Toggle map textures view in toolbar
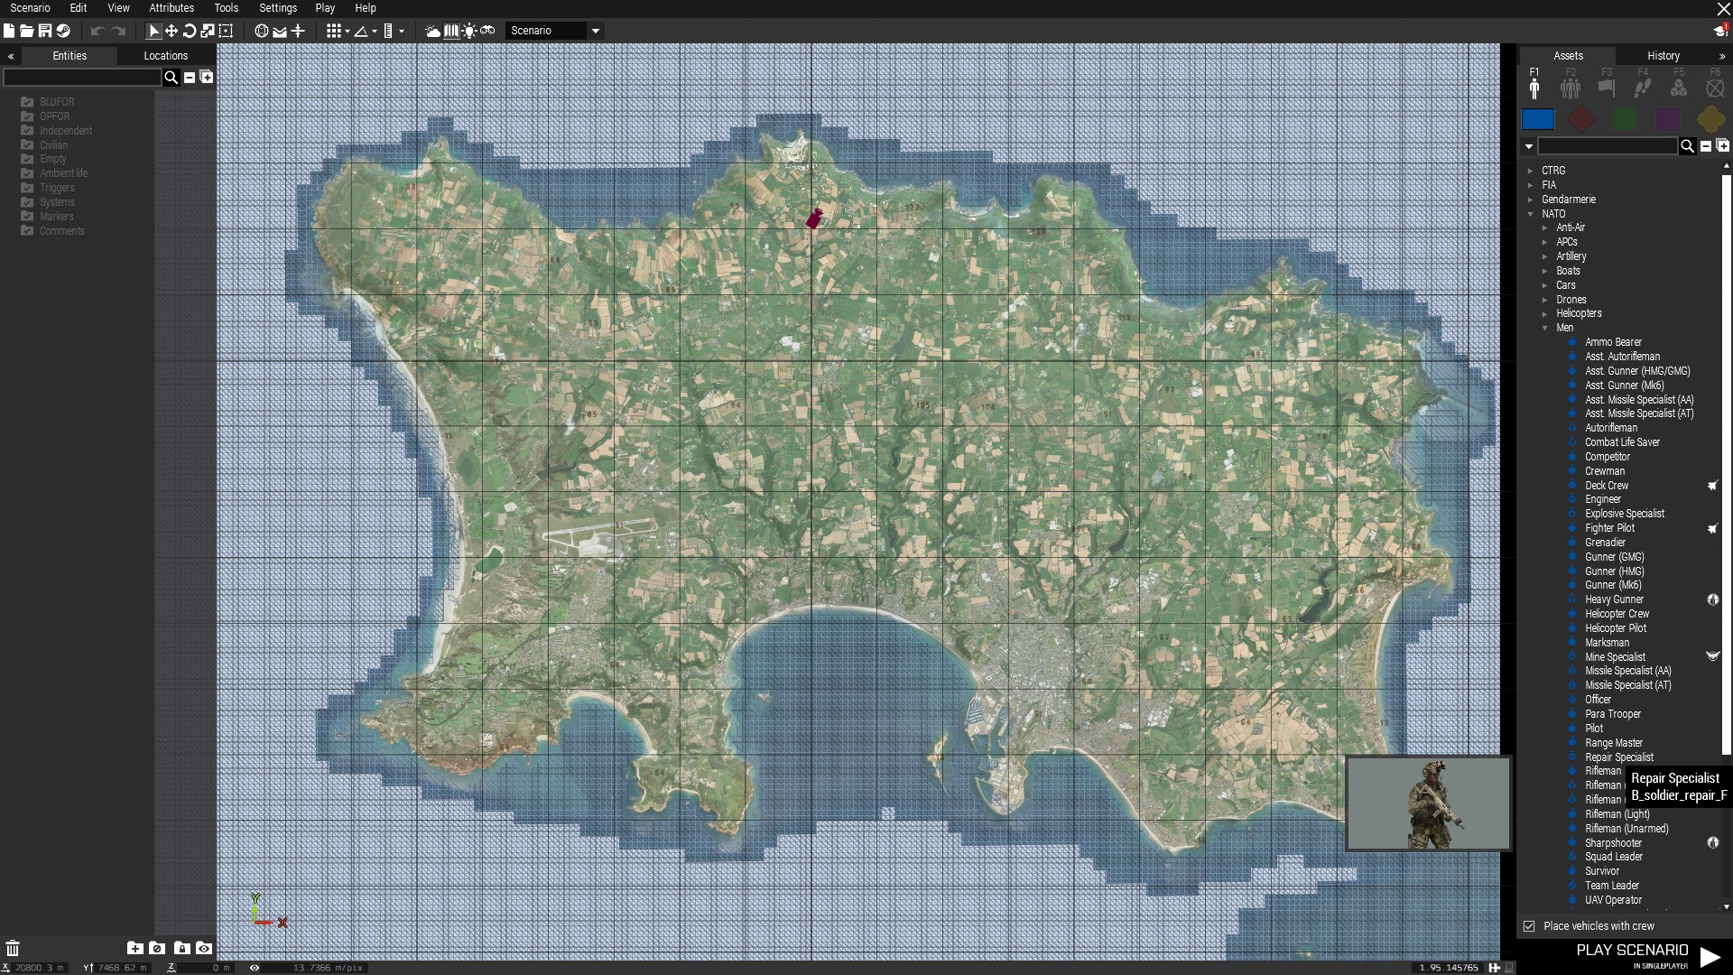Image resolution: width=1733 pixels, height=975 pixels. point(451,31)
